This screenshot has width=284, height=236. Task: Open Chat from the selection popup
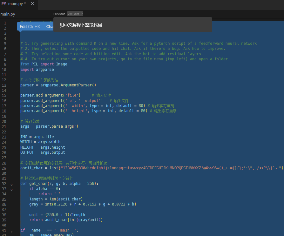click(50, 27)
